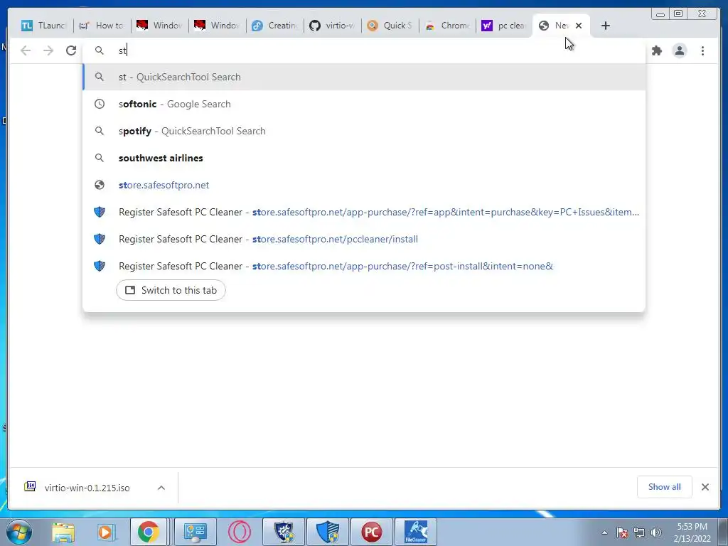Viewport: 728px width, 546px height.
Task: Open the shield with tools taskbar icon
Action: pyautogui.click(x=284, y=532)
